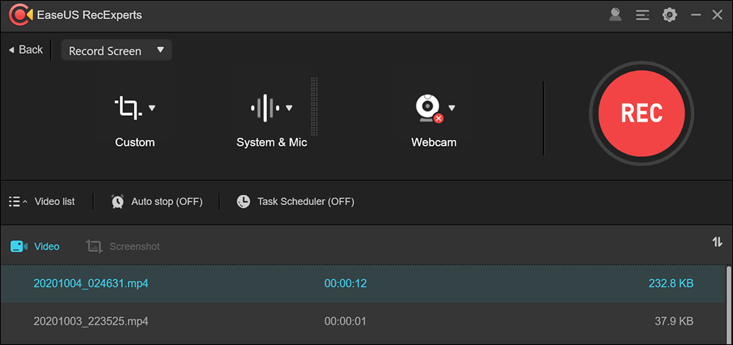
Task: Expand the System & Mic dropdown arrow
Action: (290, 108)
